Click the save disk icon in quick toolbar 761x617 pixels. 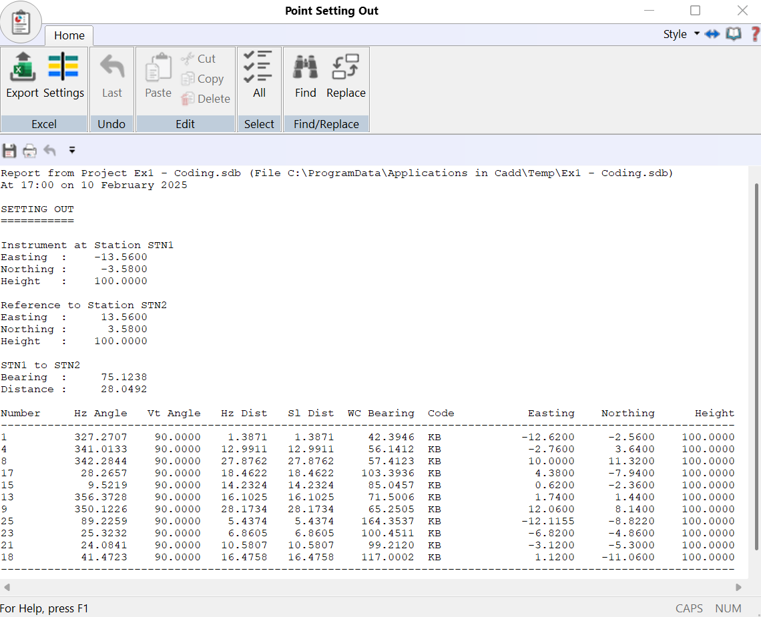9,151
